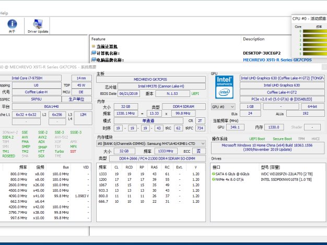
Task: Click the 1330.1 MHz memory frequency field
Action: coord(126,114)
